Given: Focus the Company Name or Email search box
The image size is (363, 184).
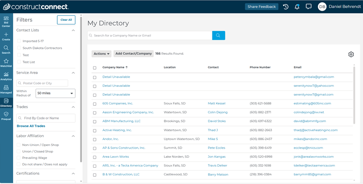Looking at the screenshot, I should click(x=150, y=36).
